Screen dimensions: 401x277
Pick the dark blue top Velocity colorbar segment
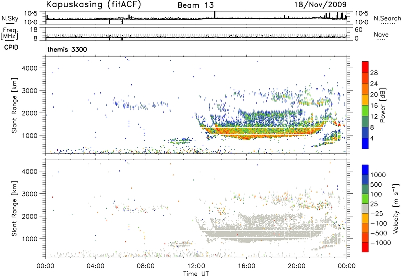coord(365,169)
